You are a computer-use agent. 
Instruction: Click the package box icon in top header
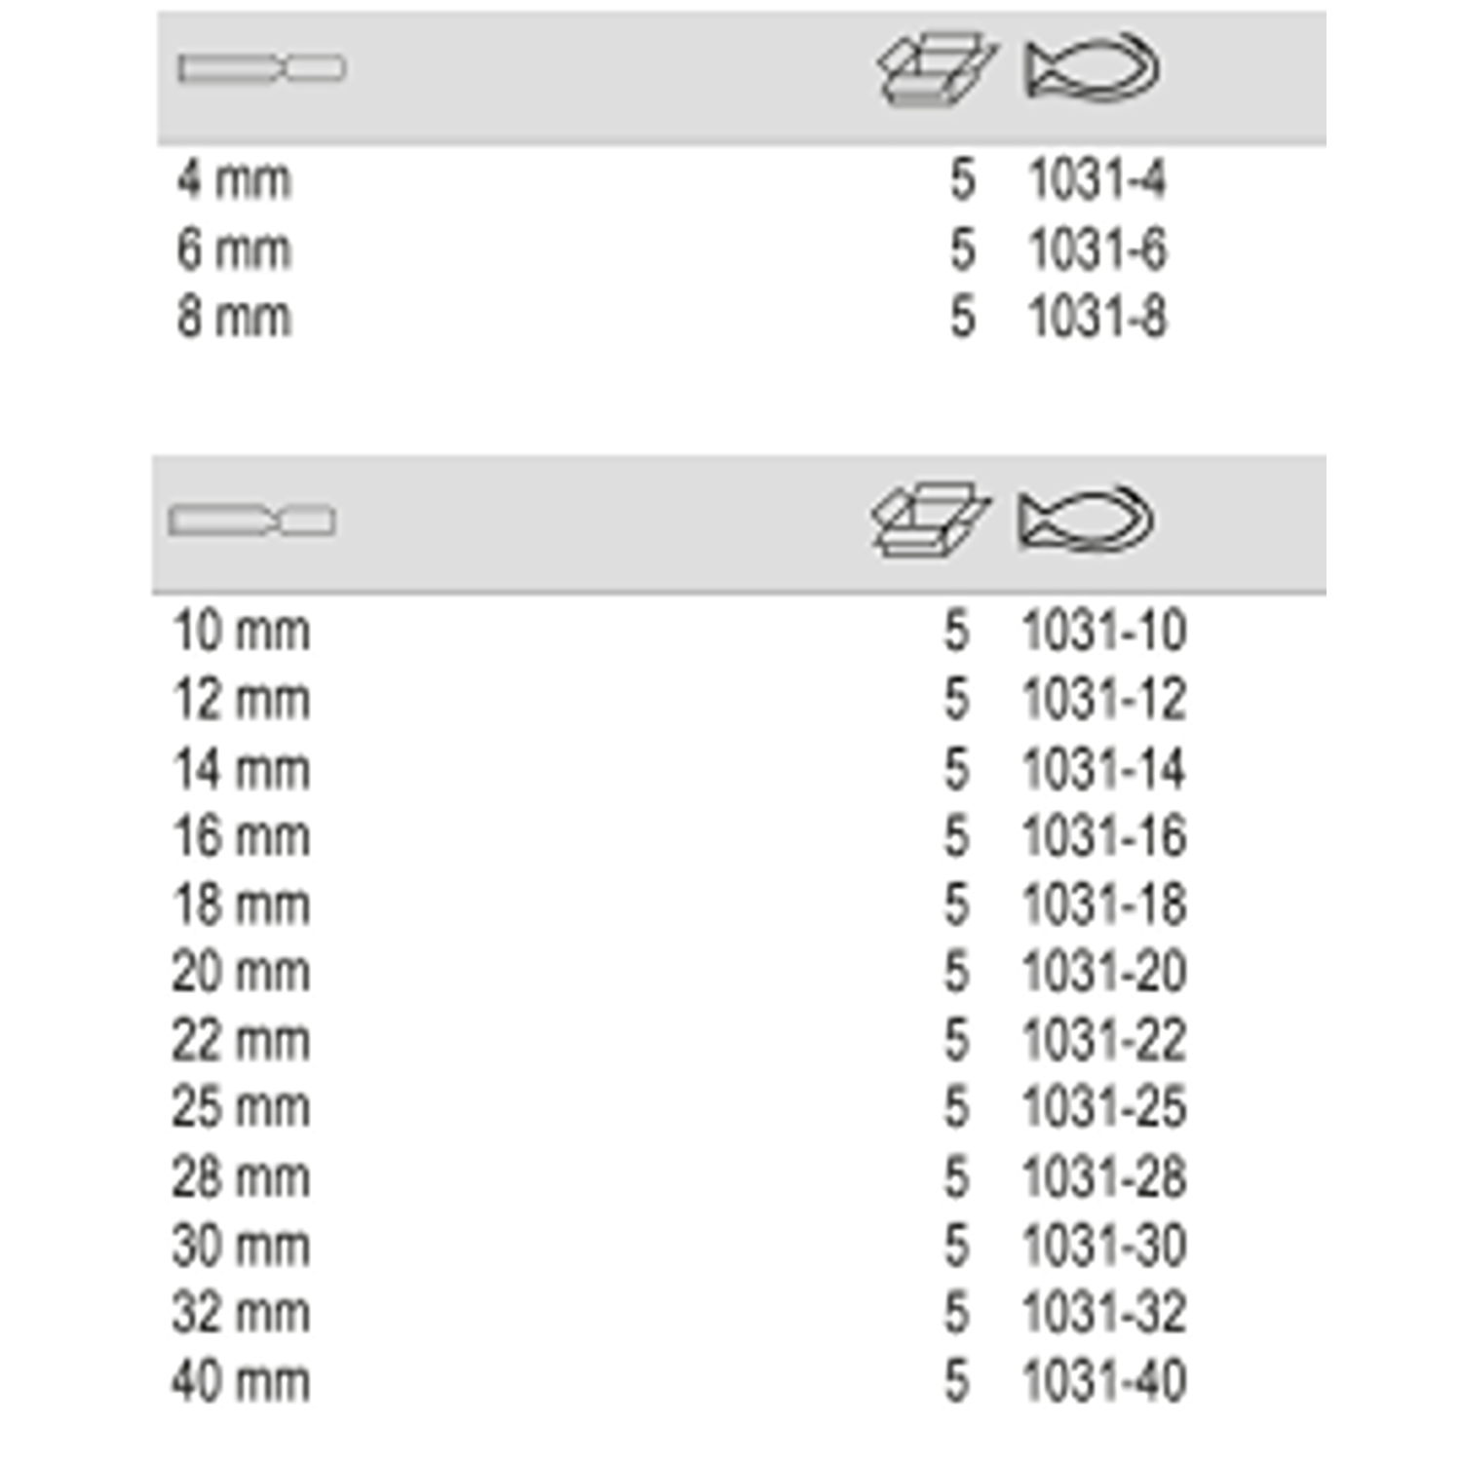(936, 68)
